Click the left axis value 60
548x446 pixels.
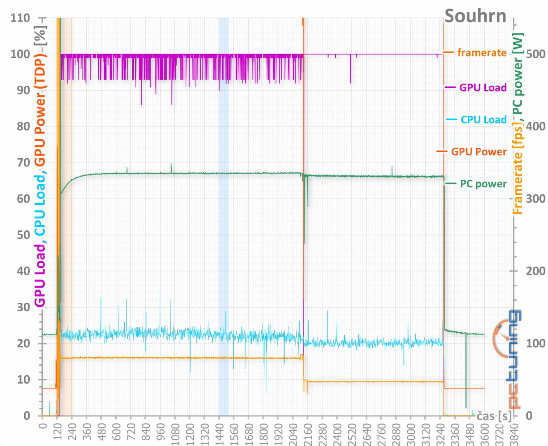pos(23,198)
